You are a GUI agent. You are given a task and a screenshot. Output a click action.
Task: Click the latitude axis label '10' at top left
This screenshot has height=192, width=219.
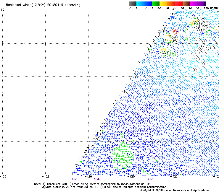point(2,10)
